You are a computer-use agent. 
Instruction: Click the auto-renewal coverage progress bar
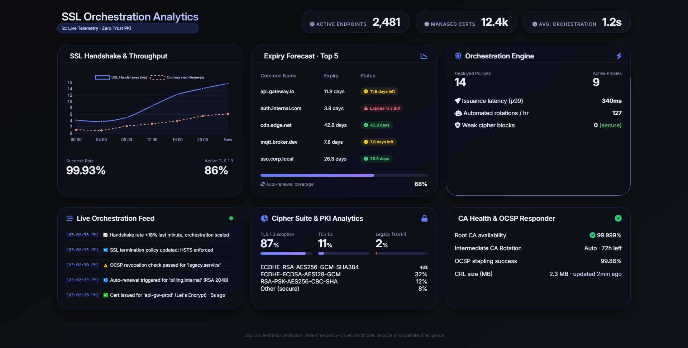click(x=344, y=175)
